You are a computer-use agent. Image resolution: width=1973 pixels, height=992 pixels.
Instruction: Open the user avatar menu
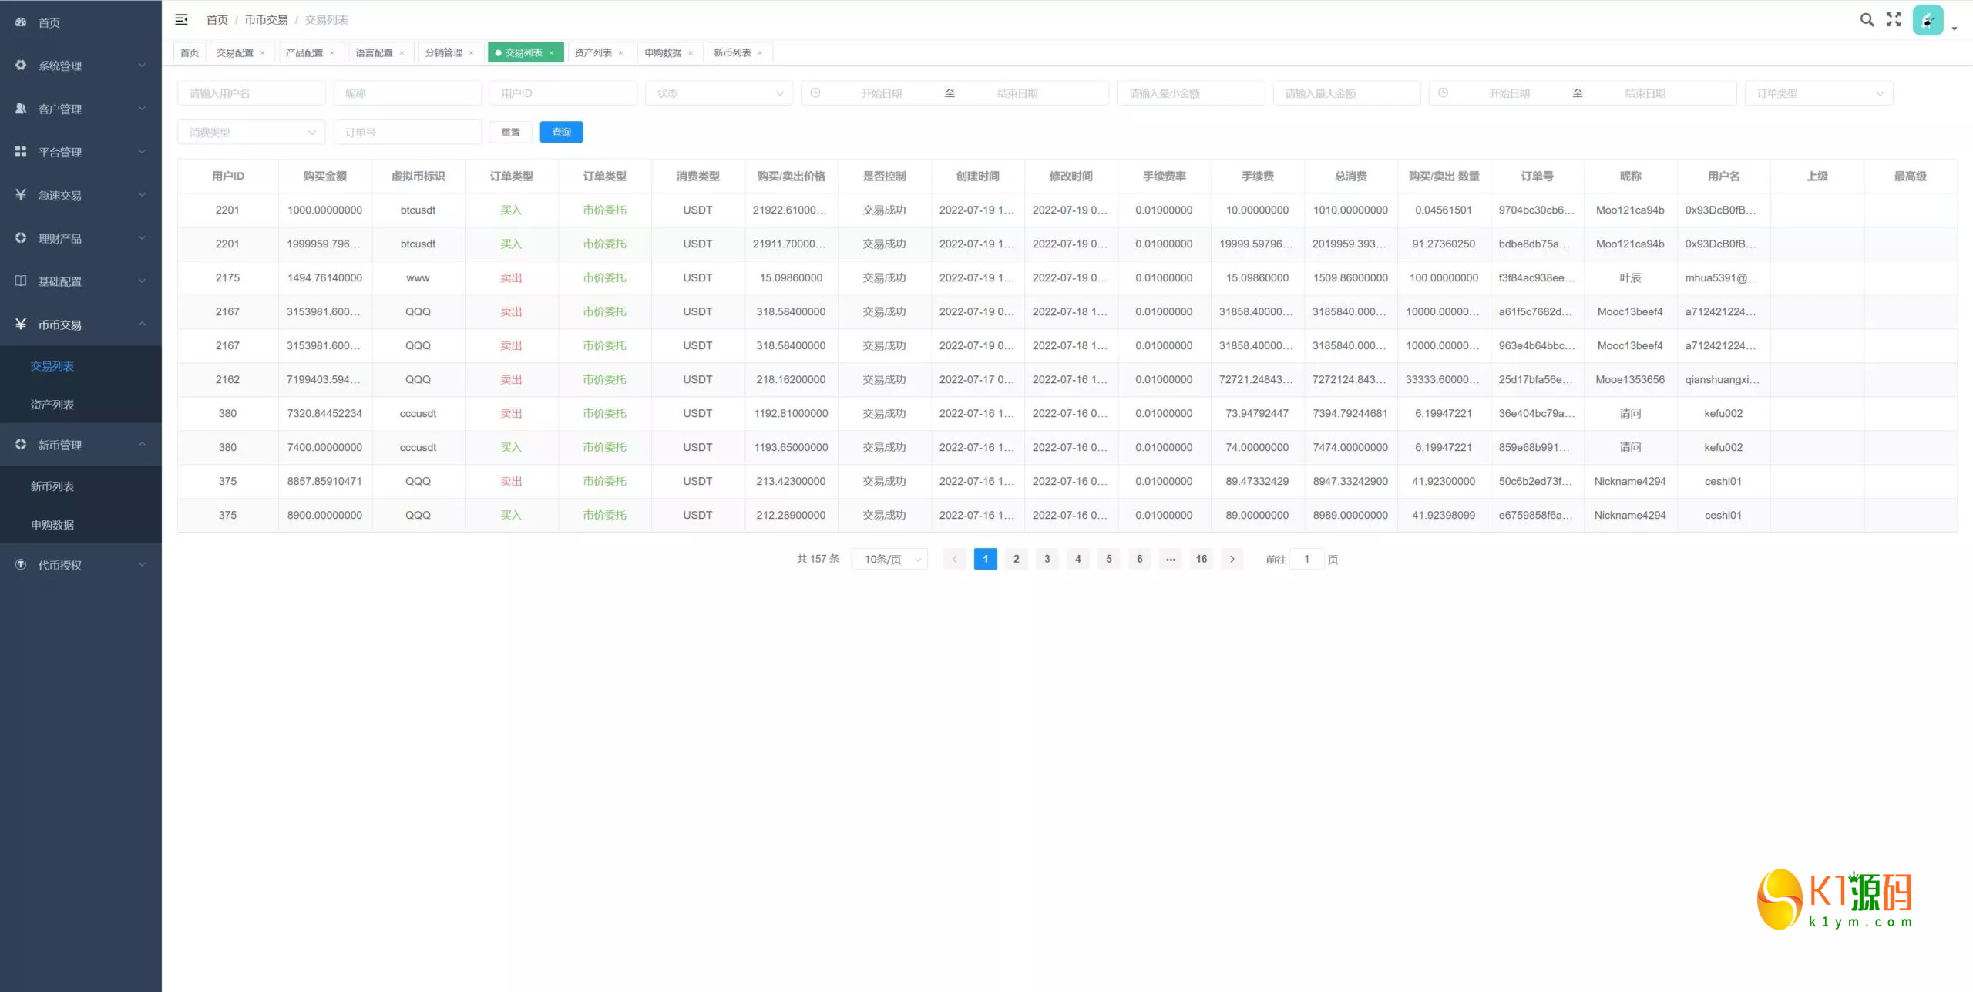1928,21
